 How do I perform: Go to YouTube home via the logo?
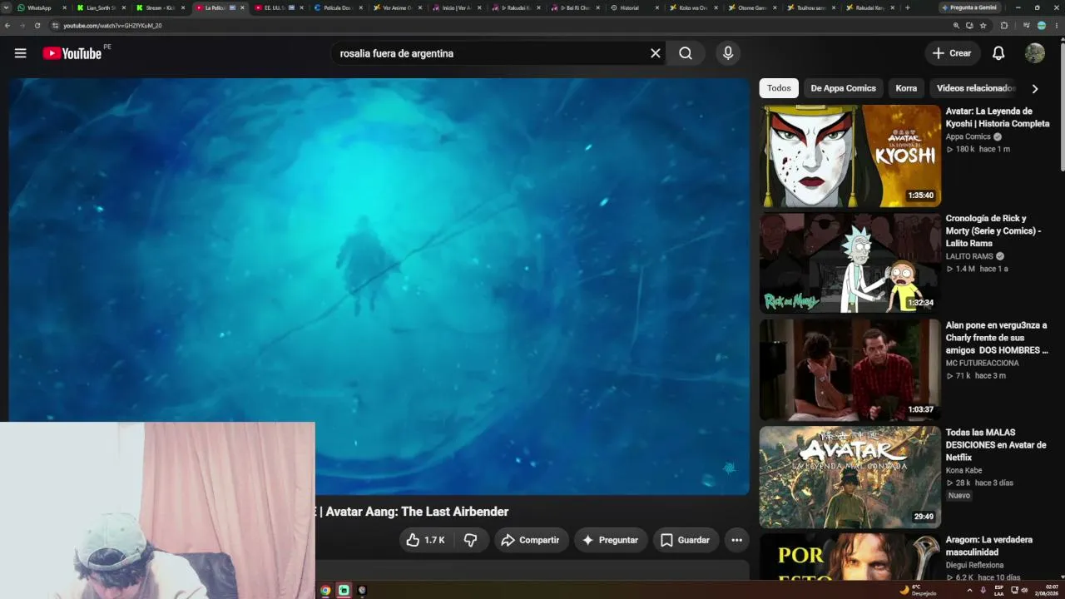(x=72, y=53)
